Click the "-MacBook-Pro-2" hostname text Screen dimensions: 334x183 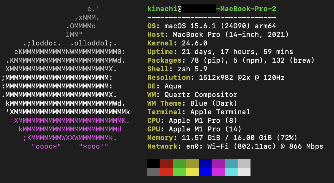tap(246, 9)
